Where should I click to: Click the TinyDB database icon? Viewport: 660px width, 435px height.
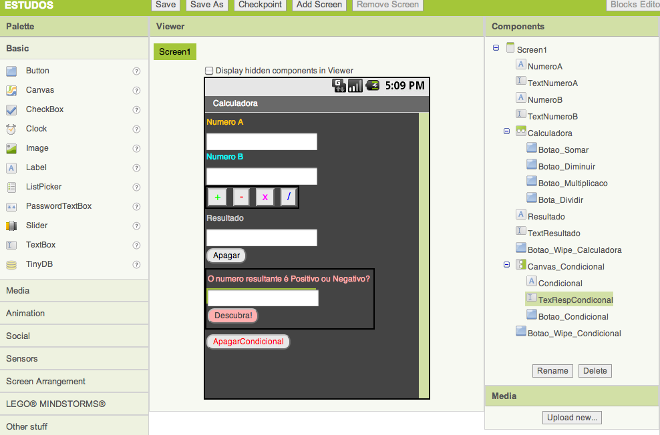pyautogui.click(x=11, y=264)
